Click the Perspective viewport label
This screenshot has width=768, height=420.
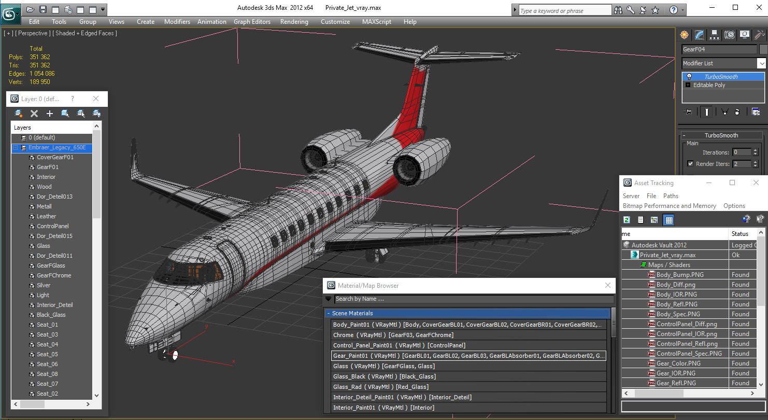click(33, 33)
